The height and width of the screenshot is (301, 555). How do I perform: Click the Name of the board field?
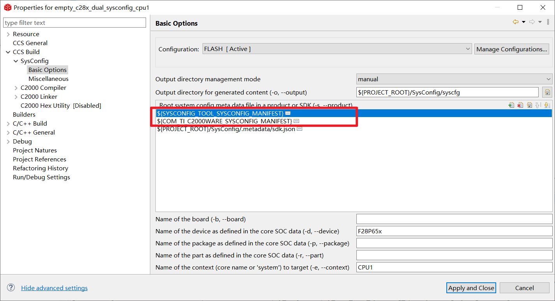click(x=455, y=219)
